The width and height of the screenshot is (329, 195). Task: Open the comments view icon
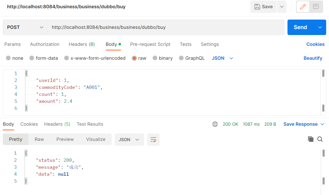316,7
